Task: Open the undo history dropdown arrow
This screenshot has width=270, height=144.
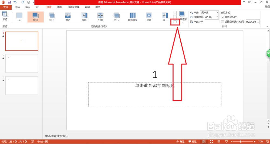Action: 18,2
